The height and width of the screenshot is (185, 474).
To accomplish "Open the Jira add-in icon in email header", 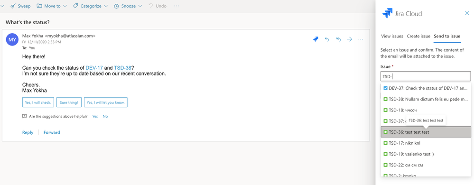I will click(x=316, y=39).
